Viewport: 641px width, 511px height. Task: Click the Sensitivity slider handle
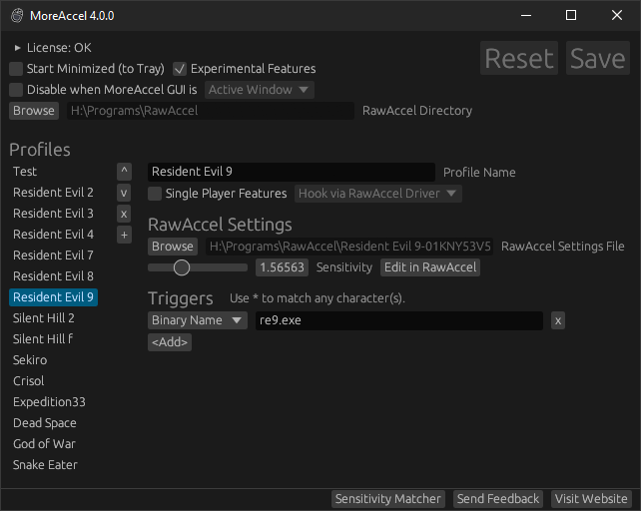pos(182,267)
